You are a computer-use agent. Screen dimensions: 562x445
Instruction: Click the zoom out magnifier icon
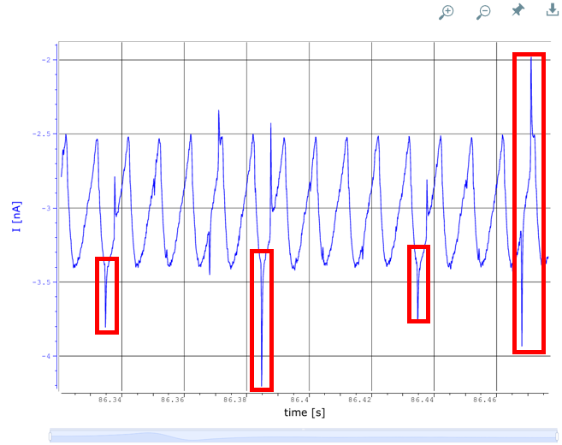pyautogui.click(x=483, y=12)
